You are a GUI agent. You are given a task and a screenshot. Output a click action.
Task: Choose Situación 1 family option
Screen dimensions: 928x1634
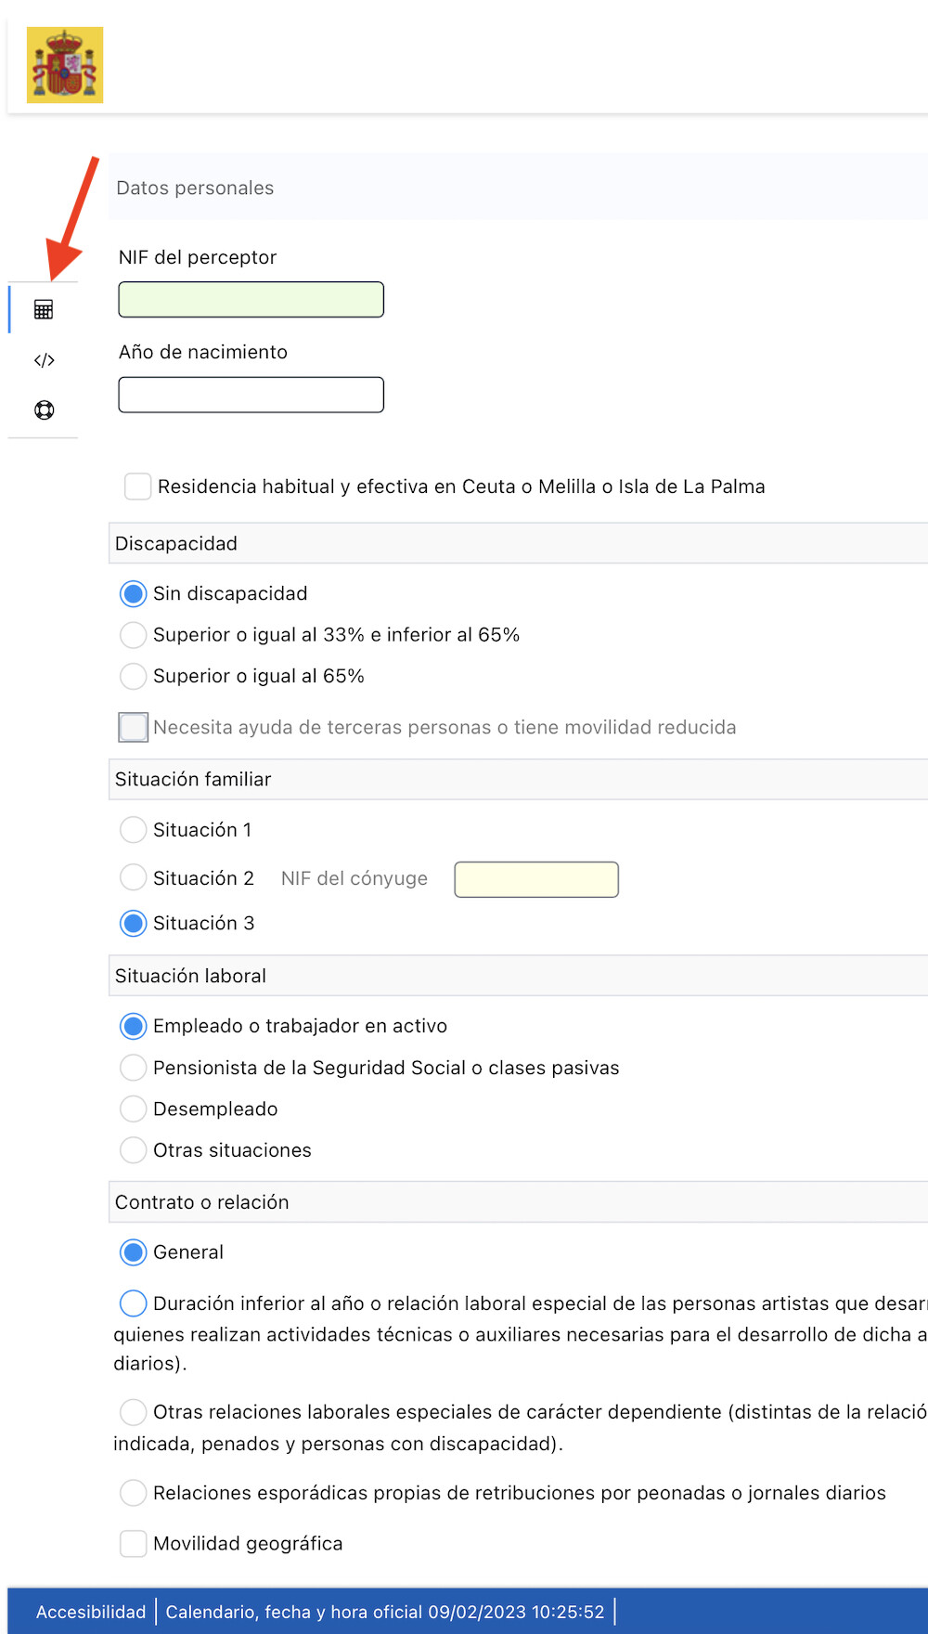[x=134, y=830]
